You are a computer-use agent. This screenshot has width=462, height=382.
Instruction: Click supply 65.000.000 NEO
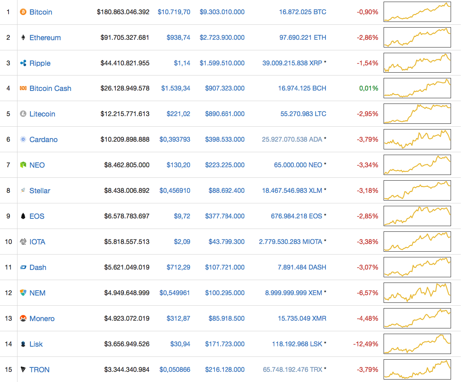click(x=298, y=165)
